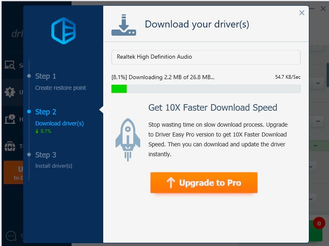The width and height of the screenshot is (329, 246).
Task: Click Upgrade to Pro orange button
Action: (204, 182)
